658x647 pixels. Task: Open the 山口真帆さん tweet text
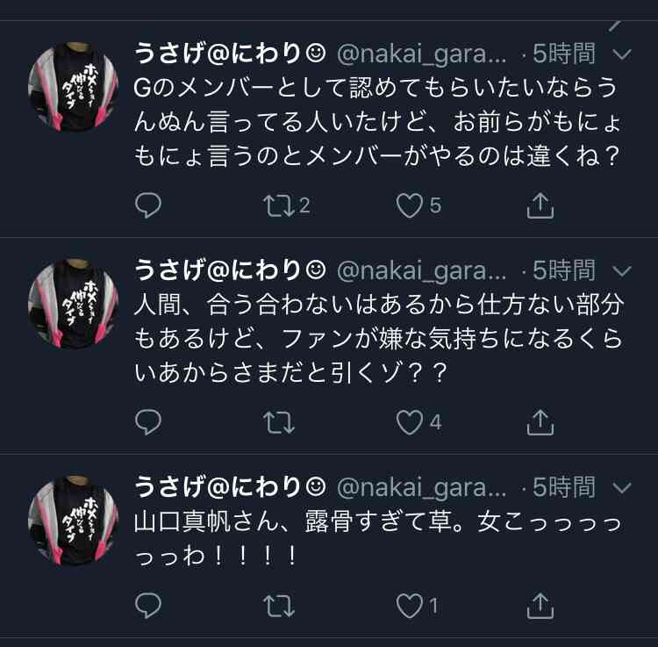[x=377, y=539]
